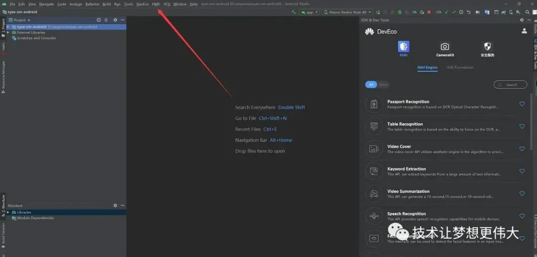Hide the Structure panel with minus icon

click(x=123, y=205)
